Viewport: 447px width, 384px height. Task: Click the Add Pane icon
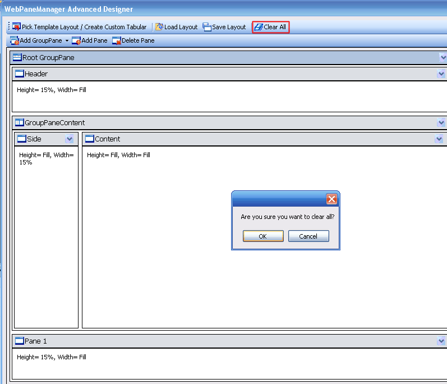76,40
